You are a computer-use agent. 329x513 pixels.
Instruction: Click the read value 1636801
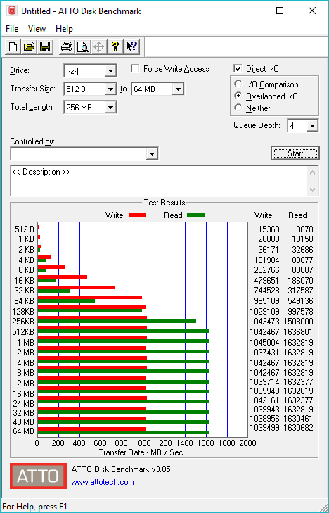298,331
